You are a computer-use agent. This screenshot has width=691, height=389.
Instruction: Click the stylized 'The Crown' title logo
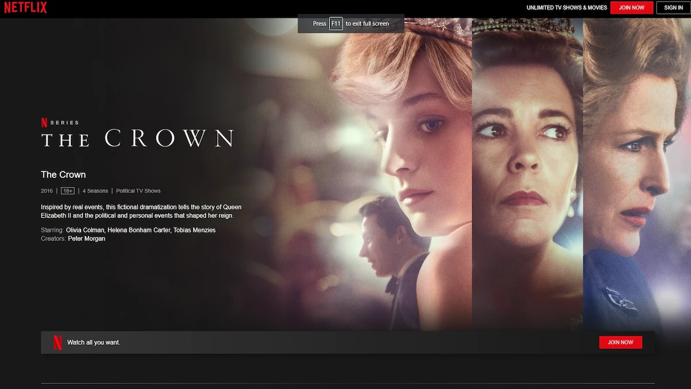point(137,139)
